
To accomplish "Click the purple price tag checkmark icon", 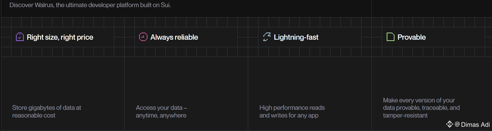I will pos(20,37).
